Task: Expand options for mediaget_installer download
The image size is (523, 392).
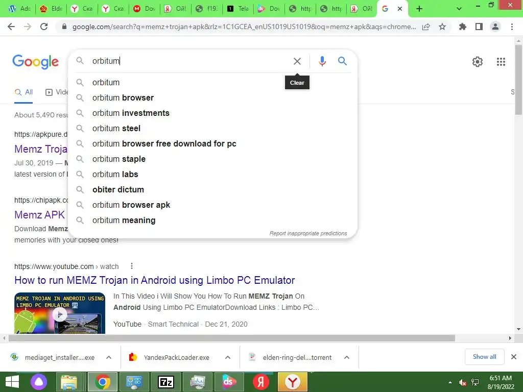Action: (109, 357)
